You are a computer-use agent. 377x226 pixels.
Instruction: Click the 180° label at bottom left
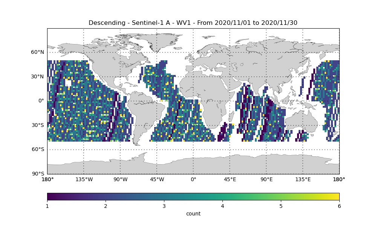(48, 179)
